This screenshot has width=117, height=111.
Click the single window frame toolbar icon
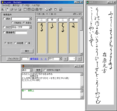click(55, 9)
